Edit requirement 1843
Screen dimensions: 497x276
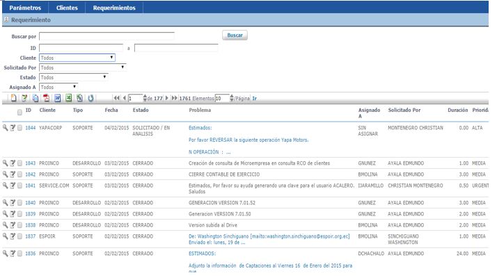(13, 163)
